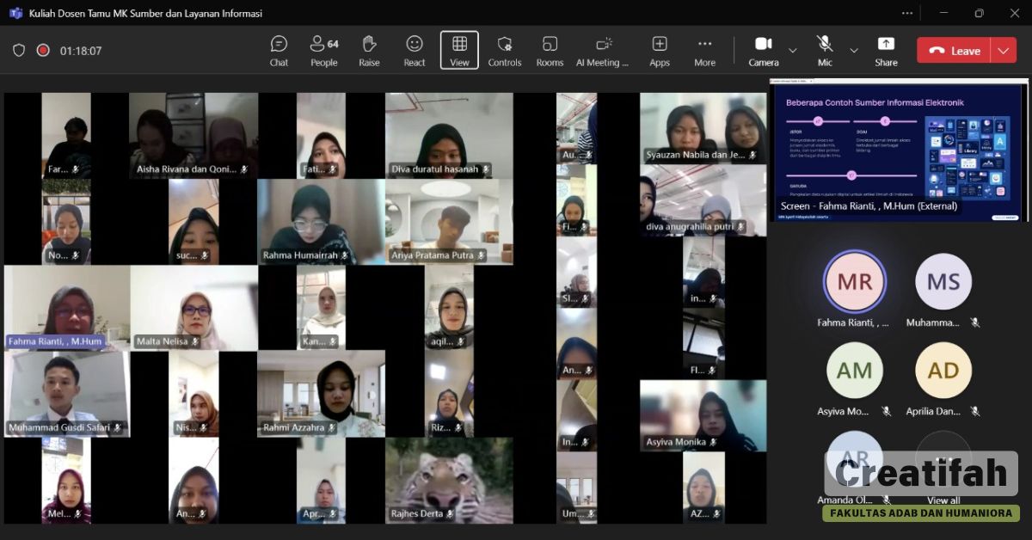Open the React emoji menu
This screenshot has width=1032, height=540.
point(415,50)
